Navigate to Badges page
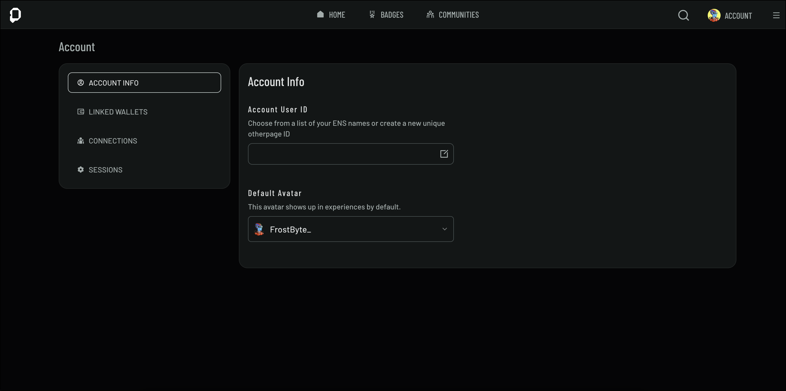This screenshot has width=786, height=391. point(392,15)
